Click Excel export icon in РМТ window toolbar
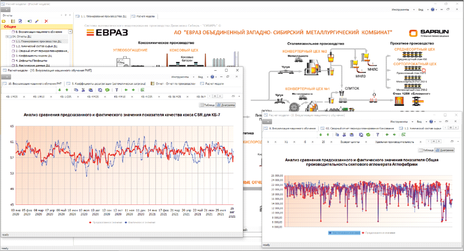The image size is (464, 251). tap(142, 90)
